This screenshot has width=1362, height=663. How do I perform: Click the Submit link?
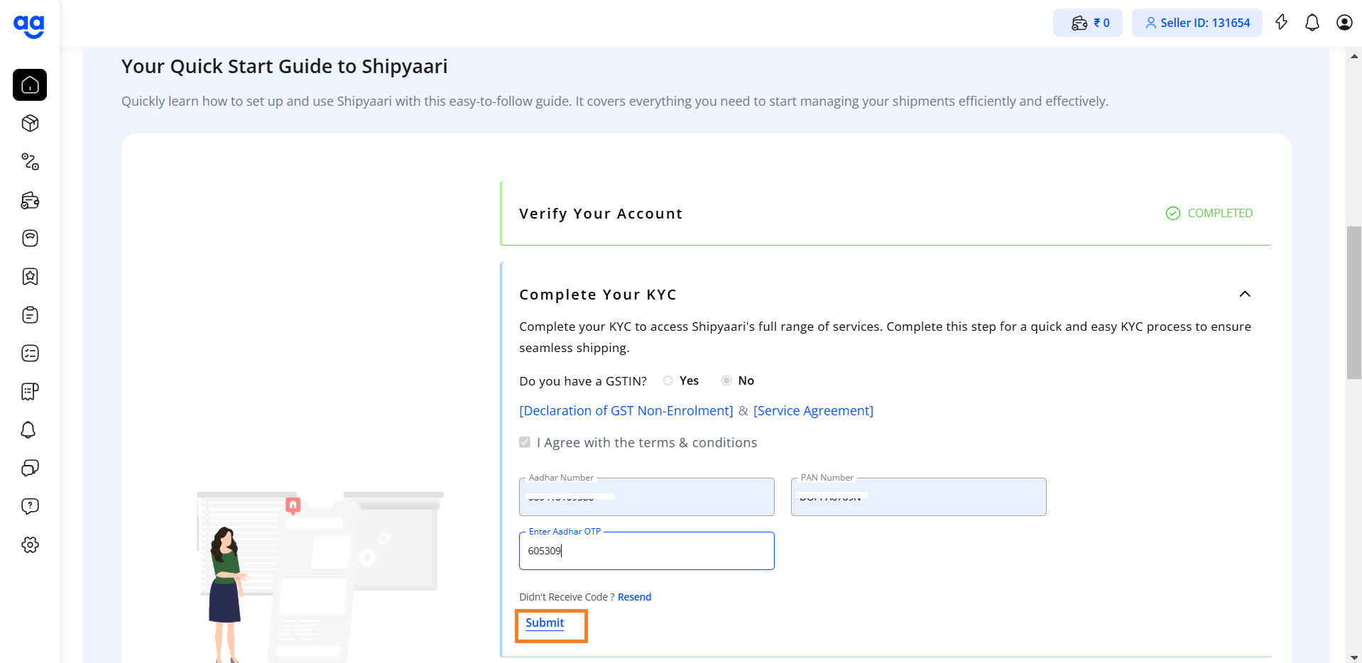[545, 623]
